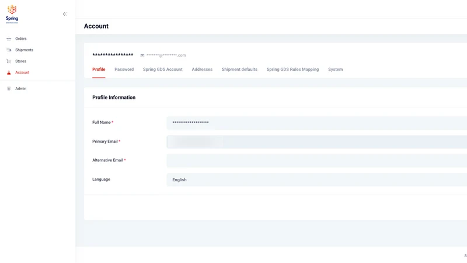Open the Shipment defaults tab

pyautogui.click(x=239, y=69)
